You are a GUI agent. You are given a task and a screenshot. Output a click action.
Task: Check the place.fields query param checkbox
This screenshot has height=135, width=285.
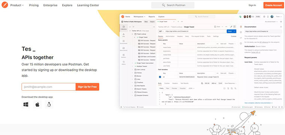coord(160,62)
